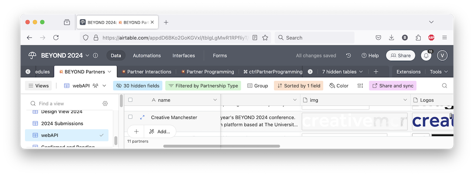474x176 pixels.
Task: Open the Pocket save icon
Action: tap(378, 37)
